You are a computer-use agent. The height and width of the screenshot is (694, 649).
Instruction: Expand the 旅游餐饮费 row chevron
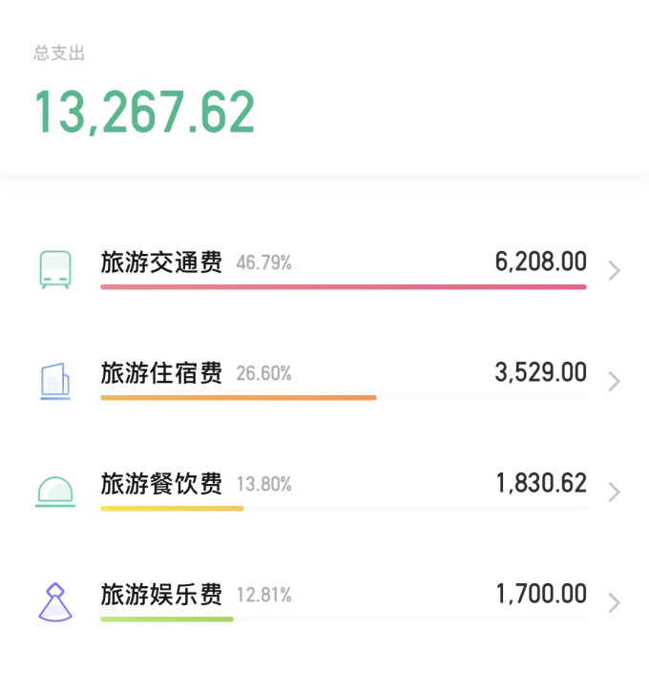point(614,493)
